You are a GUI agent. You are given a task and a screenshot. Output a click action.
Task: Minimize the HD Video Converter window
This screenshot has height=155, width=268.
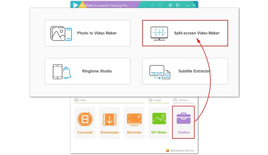tap(187, 5)
